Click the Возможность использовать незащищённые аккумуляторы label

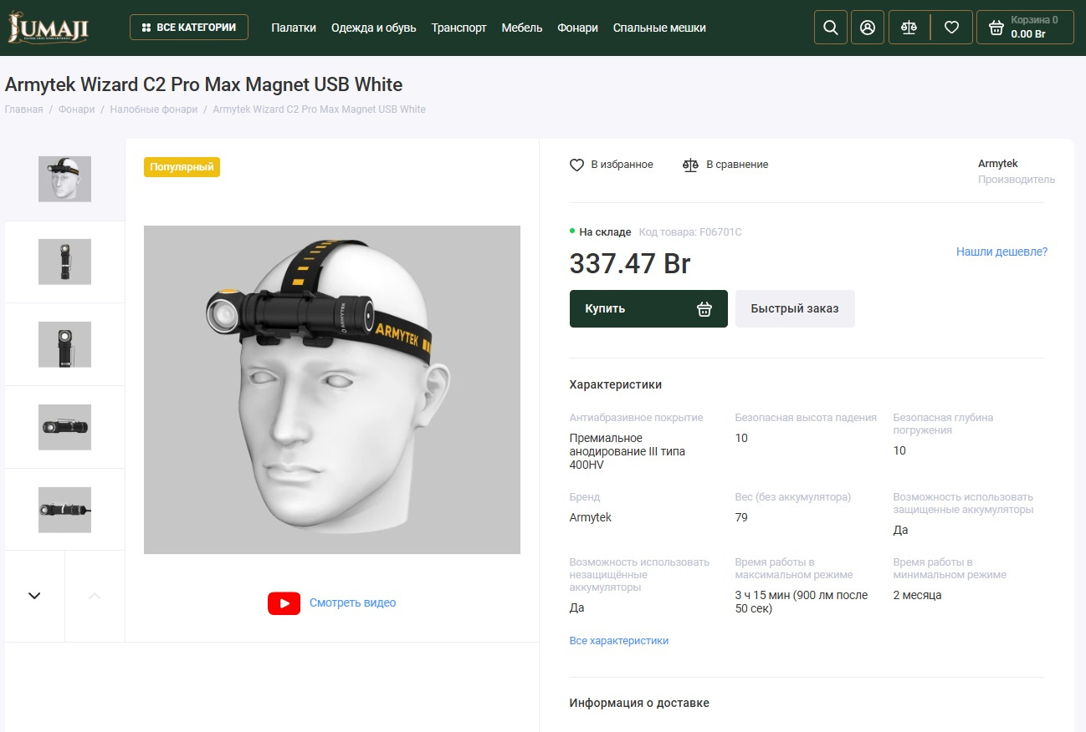639,575
